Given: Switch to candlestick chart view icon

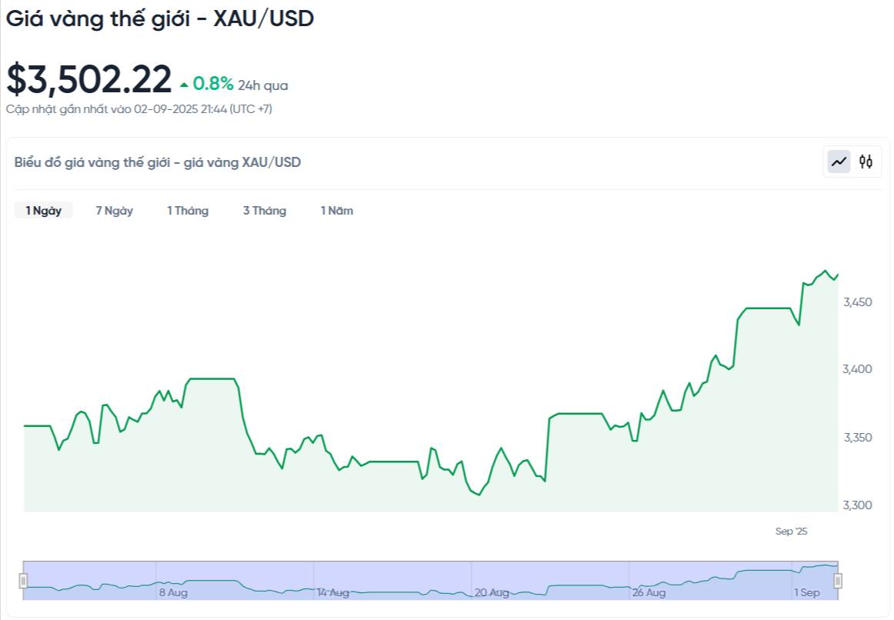Looking at the screenshot, I should point(866,162).
